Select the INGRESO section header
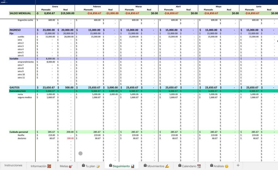The height and width of the screenshot is (170, 278). (15, 30)
